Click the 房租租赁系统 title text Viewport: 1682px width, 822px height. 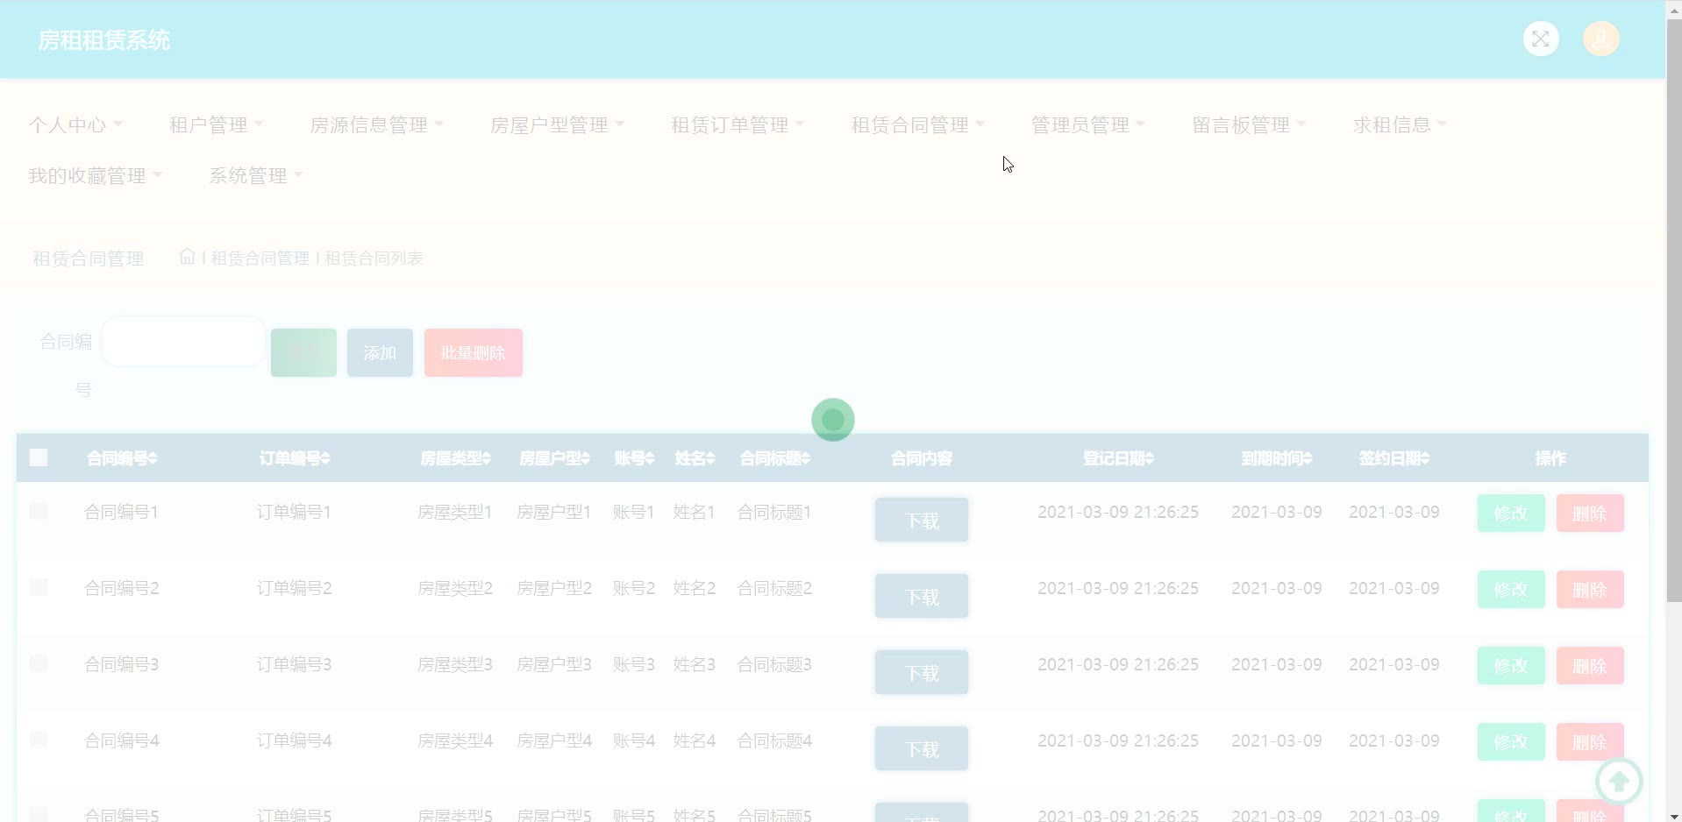point(104,40)
